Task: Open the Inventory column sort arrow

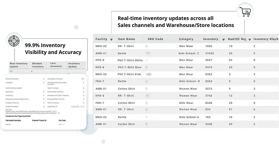Action: [x=224, y=39]
